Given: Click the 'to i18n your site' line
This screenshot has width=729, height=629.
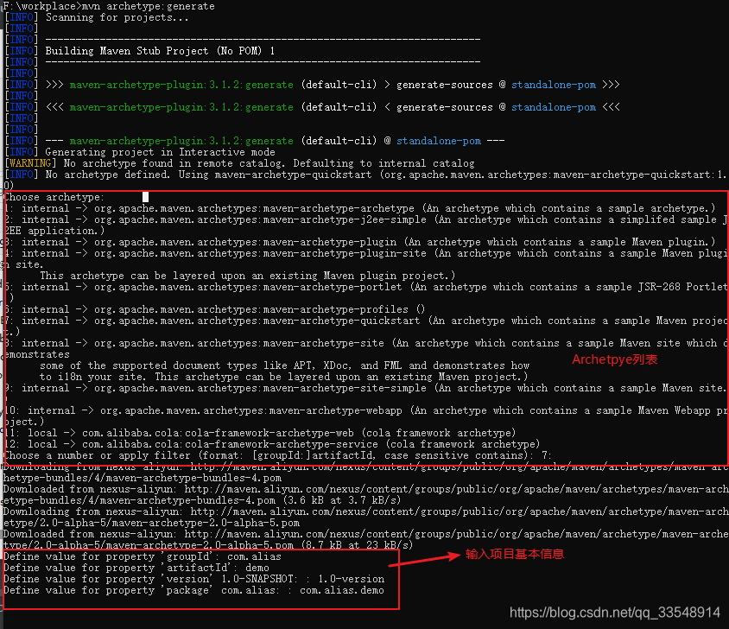Looking at the screenshot, I should point(283,377).
